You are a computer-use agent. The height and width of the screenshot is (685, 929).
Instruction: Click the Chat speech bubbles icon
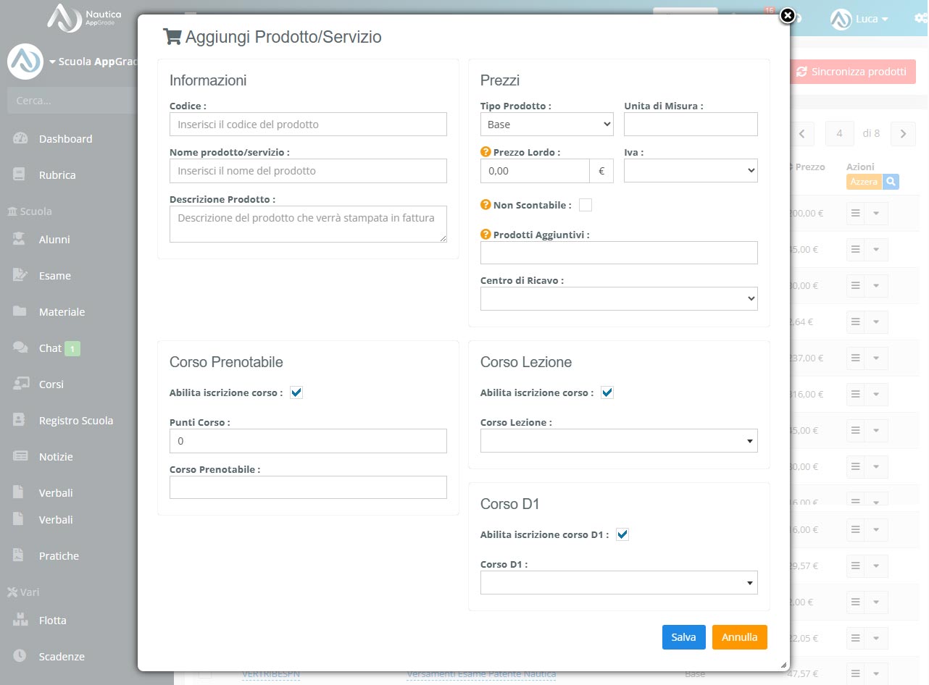pos(20,348)
